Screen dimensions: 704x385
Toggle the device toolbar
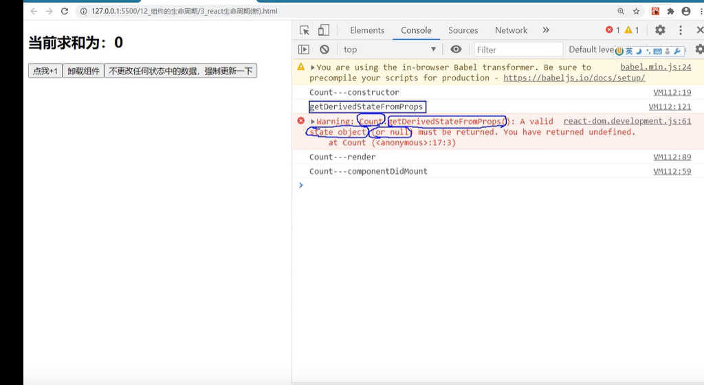pos(323,30)
